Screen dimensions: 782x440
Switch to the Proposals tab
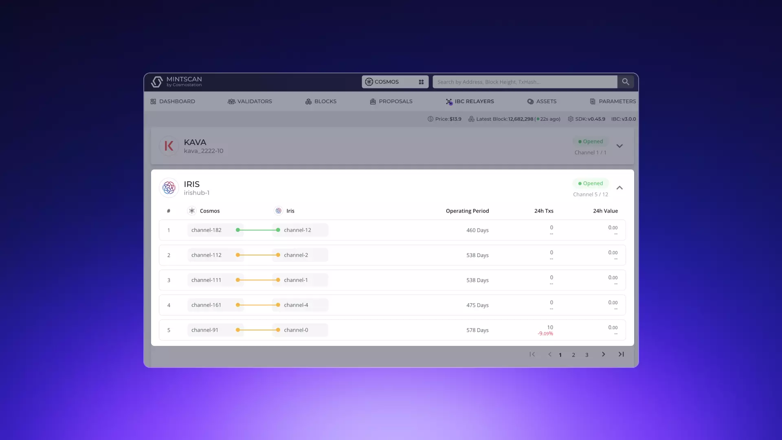pos(391,101)
